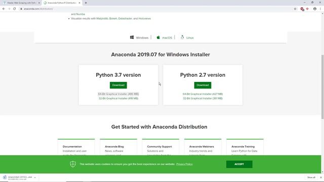
Task: Select the Linux installer tab
Action: (187, 37)
